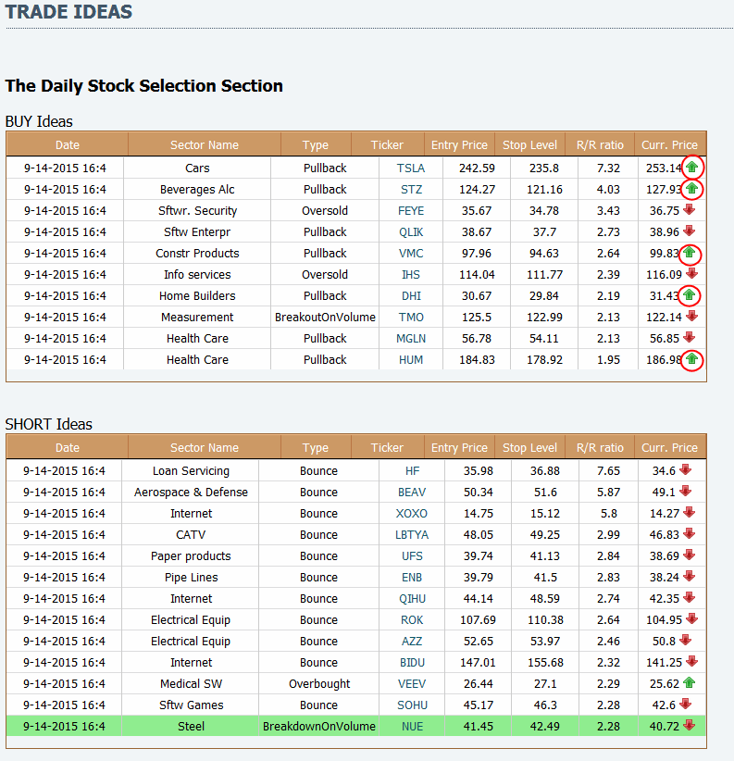Open the MGLN ticker link

tap(411, 338)
